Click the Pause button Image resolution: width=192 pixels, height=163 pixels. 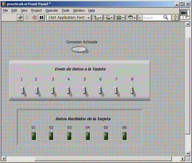point(41,18)
